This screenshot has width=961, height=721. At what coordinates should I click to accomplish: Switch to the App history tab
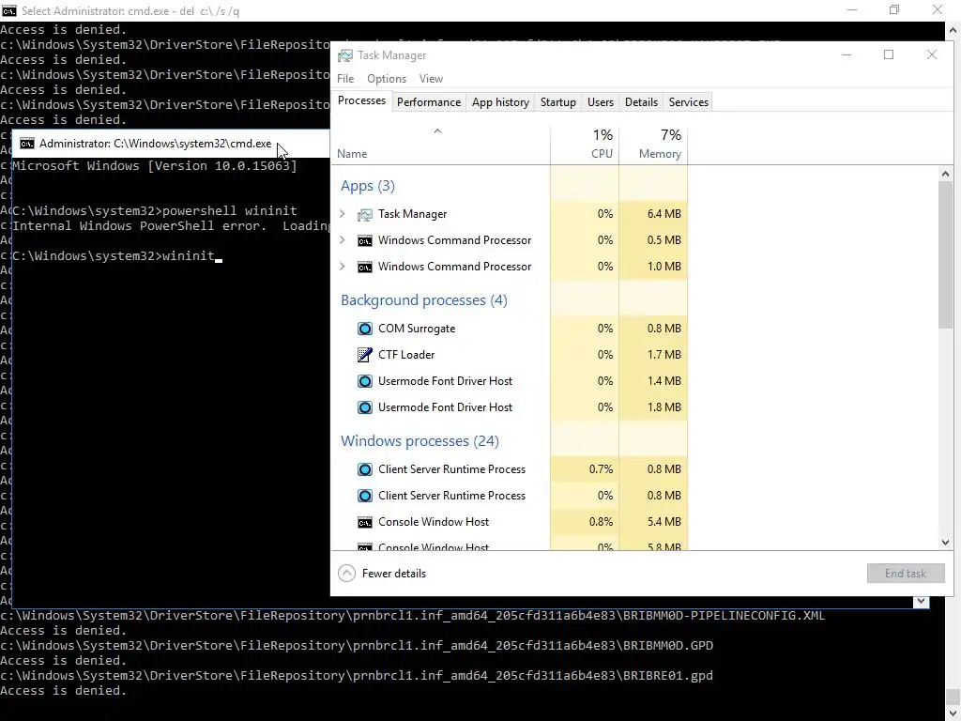click(500, 102)
